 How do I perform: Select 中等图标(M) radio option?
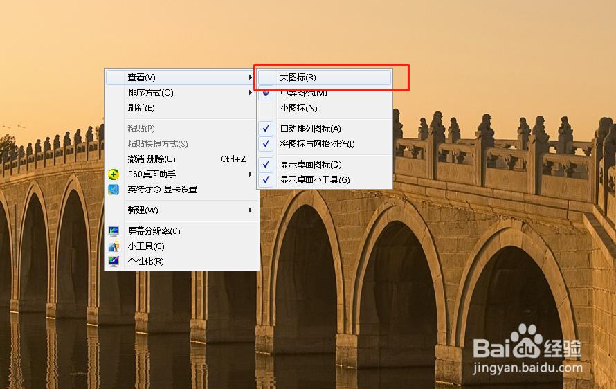tap(325, 93)
